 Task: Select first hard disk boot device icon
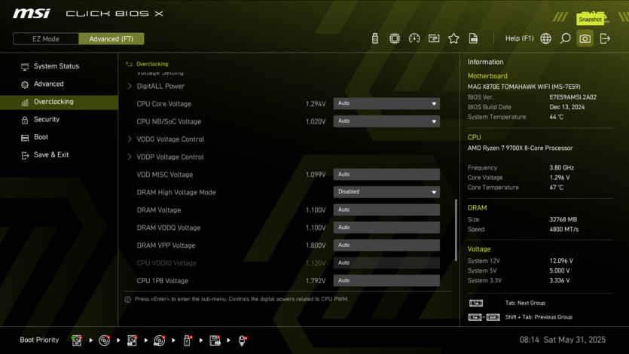pyautogui.click(x=77, y=340)
